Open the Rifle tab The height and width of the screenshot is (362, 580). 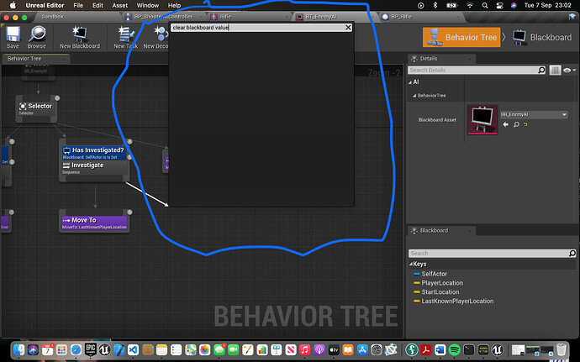click(225, 17)
